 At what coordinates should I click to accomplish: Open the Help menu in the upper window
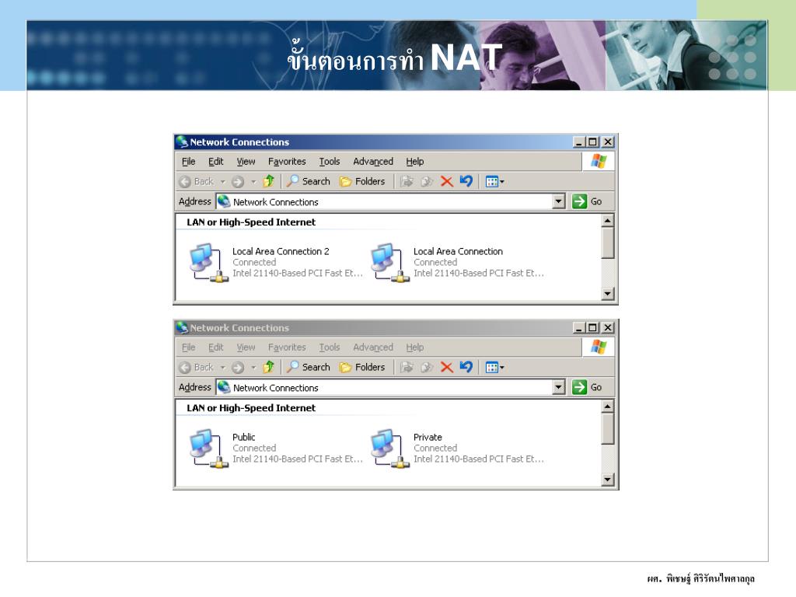click(415, 162)
